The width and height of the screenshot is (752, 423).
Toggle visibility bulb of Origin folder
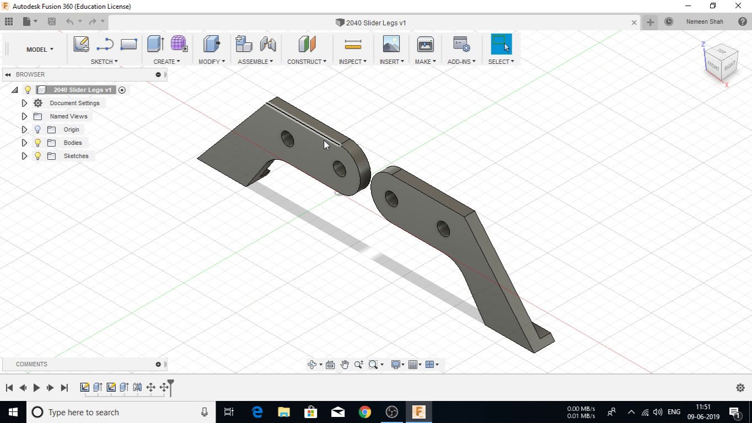pos(37,129)
